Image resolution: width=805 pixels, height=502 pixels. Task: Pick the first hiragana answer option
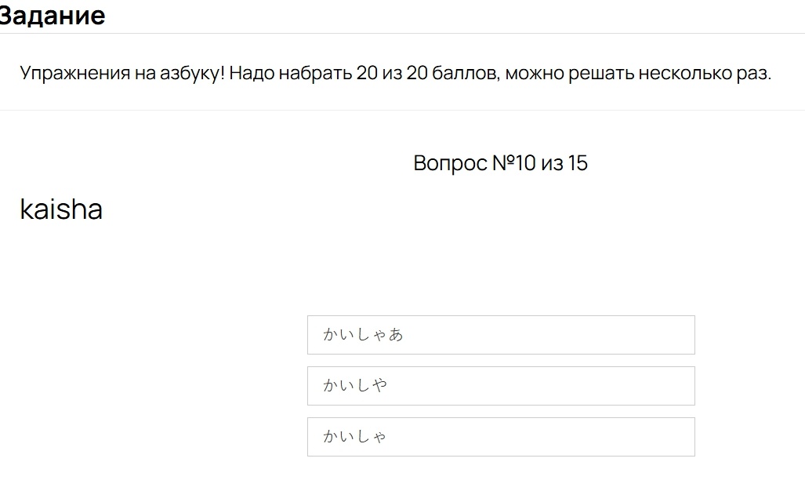click(x=502, y=335)
